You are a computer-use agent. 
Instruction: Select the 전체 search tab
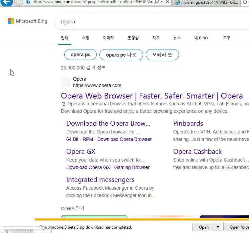pos(65,38)
